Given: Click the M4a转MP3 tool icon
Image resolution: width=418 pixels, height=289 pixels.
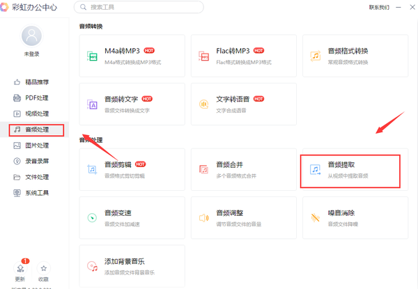Looking at the screenshot, I should pos(92,56).
